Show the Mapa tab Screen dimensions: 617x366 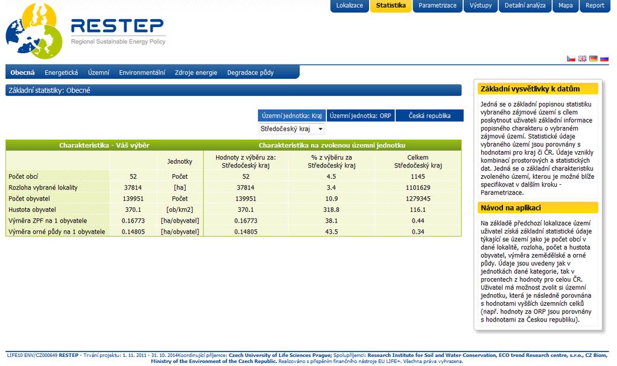click(x=566, y=5)
